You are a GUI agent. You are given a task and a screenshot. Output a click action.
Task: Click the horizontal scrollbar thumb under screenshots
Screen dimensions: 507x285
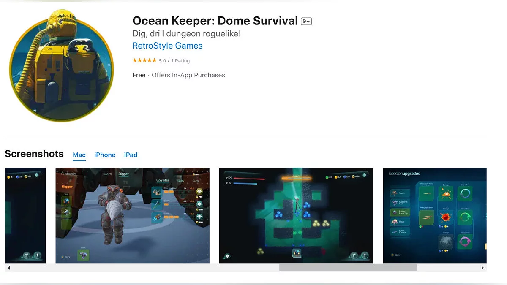coord(348,268)
